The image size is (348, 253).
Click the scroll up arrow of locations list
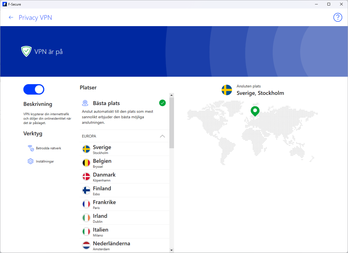tap(171, 95)
